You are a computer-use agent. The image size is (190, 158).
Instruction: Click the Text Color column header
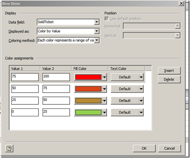point(127,69)
